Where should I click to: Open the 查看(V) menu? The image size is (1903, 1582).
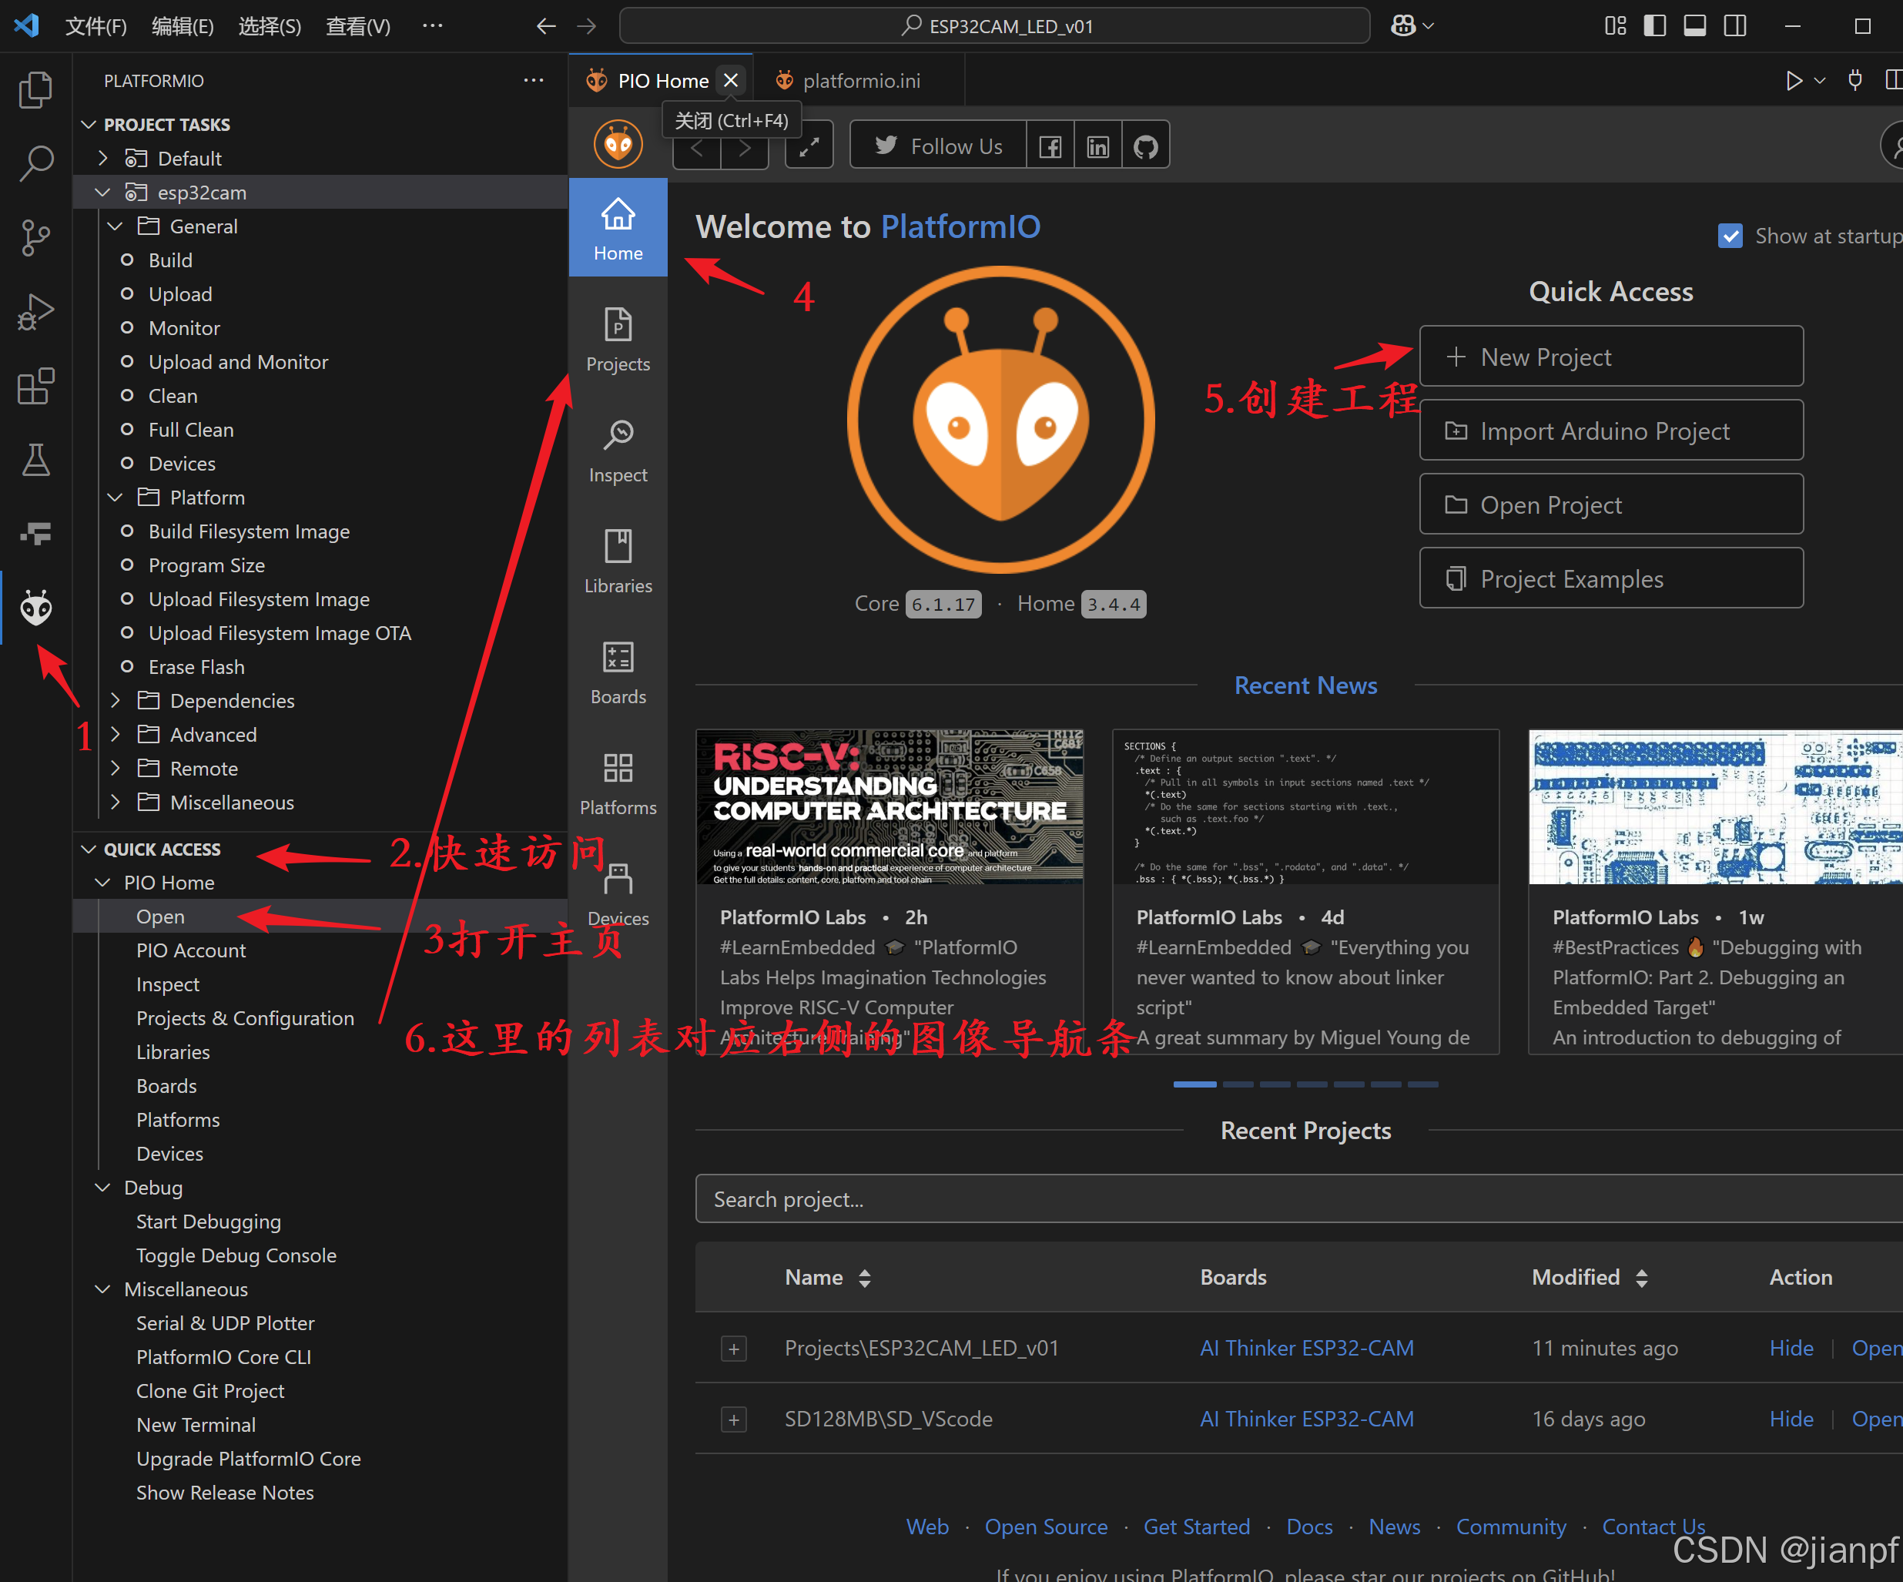[357, 26]
